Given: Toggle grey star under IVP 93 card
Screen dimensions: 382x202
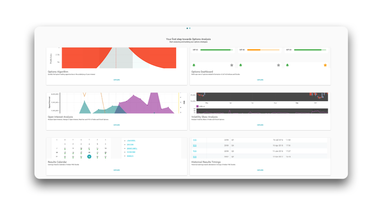Looking at the screenshot, I should [232, 65].
